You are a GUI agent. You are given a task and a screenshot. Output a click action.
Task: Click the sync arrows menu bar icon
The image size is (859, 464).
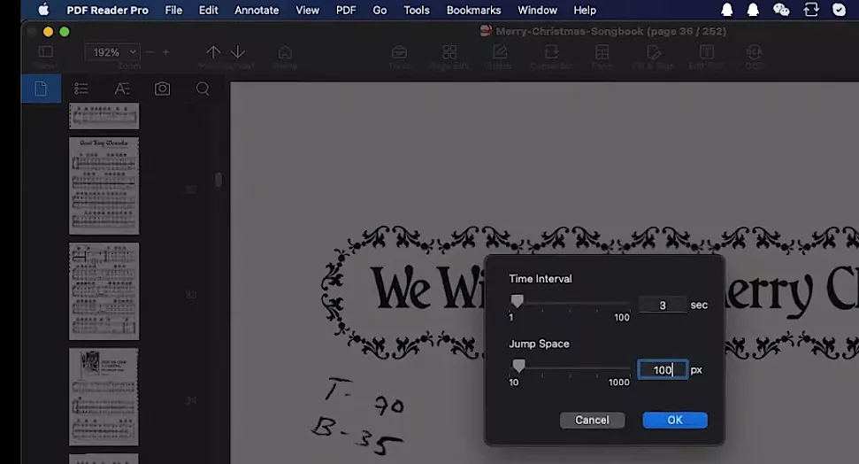coord(811,10)
